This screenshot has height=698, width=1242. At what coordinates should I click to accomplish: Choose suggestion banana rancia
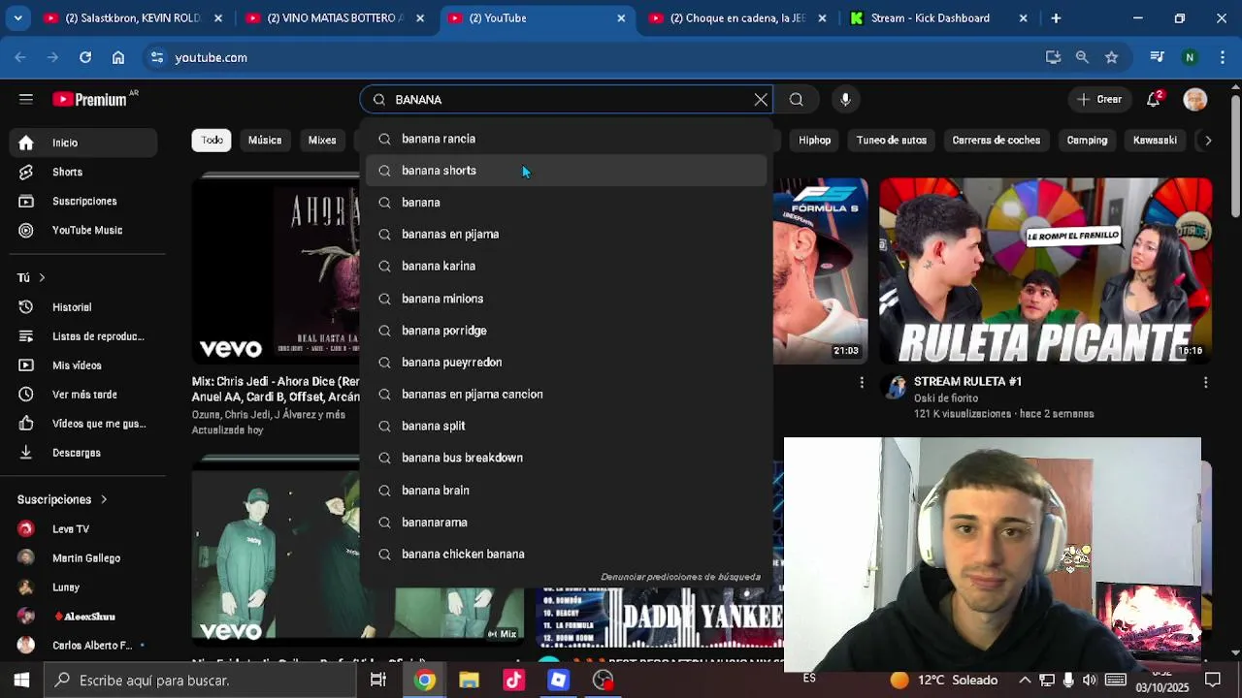coord(566,139)
